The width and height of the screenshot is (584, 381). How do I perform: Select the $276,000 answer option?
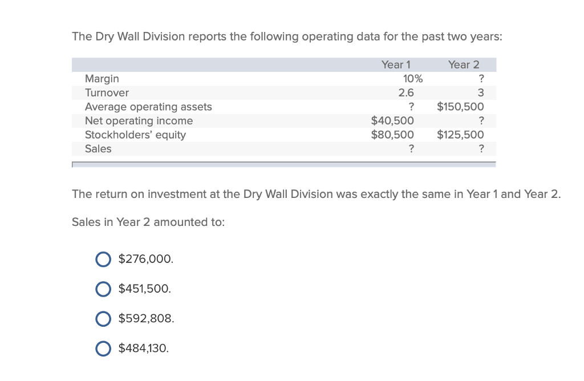coord(103,259)
